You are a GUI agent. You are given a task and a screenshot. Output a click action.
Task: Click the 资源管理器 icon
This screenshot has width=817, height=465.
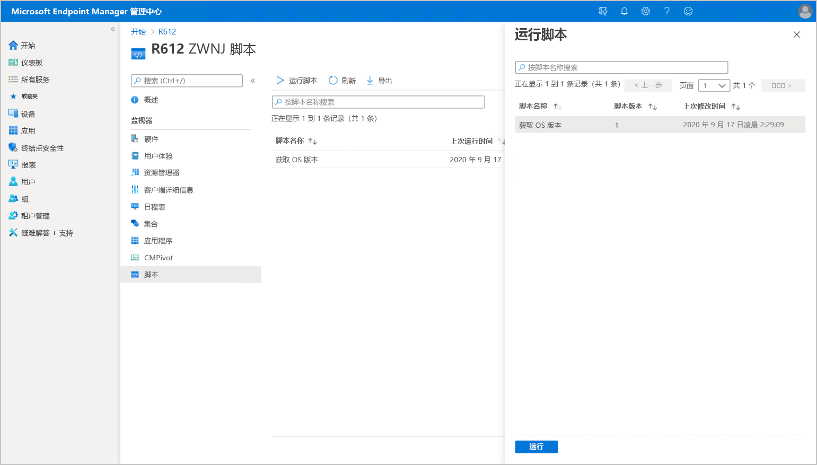[x=135, y=172]
